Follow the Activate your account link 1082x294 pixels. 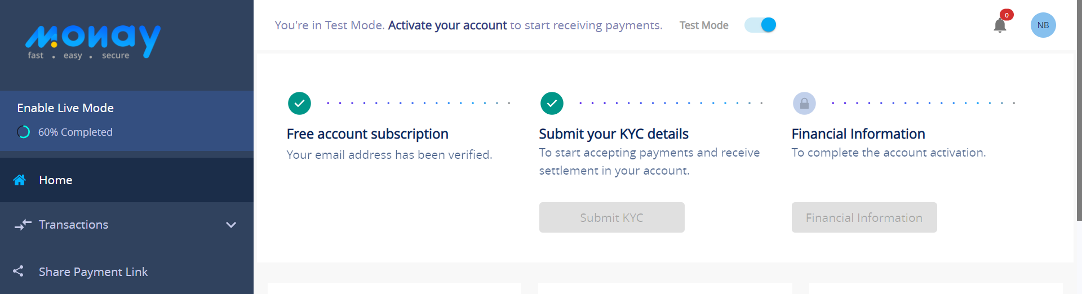447,25
